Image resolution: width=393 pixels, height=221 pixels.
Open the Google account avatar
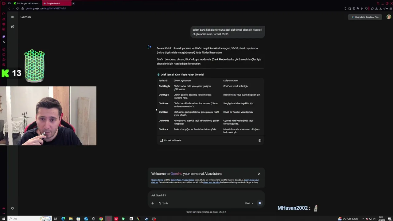389,17
